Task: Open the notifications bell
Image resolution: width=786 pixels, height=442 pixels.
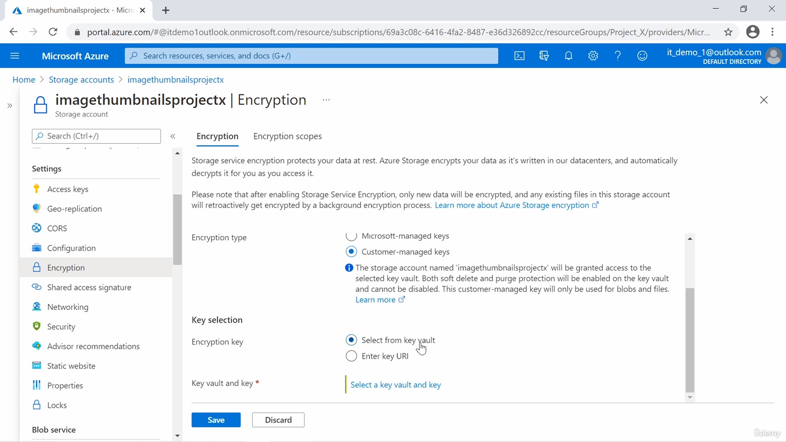Action: (569, 56)
